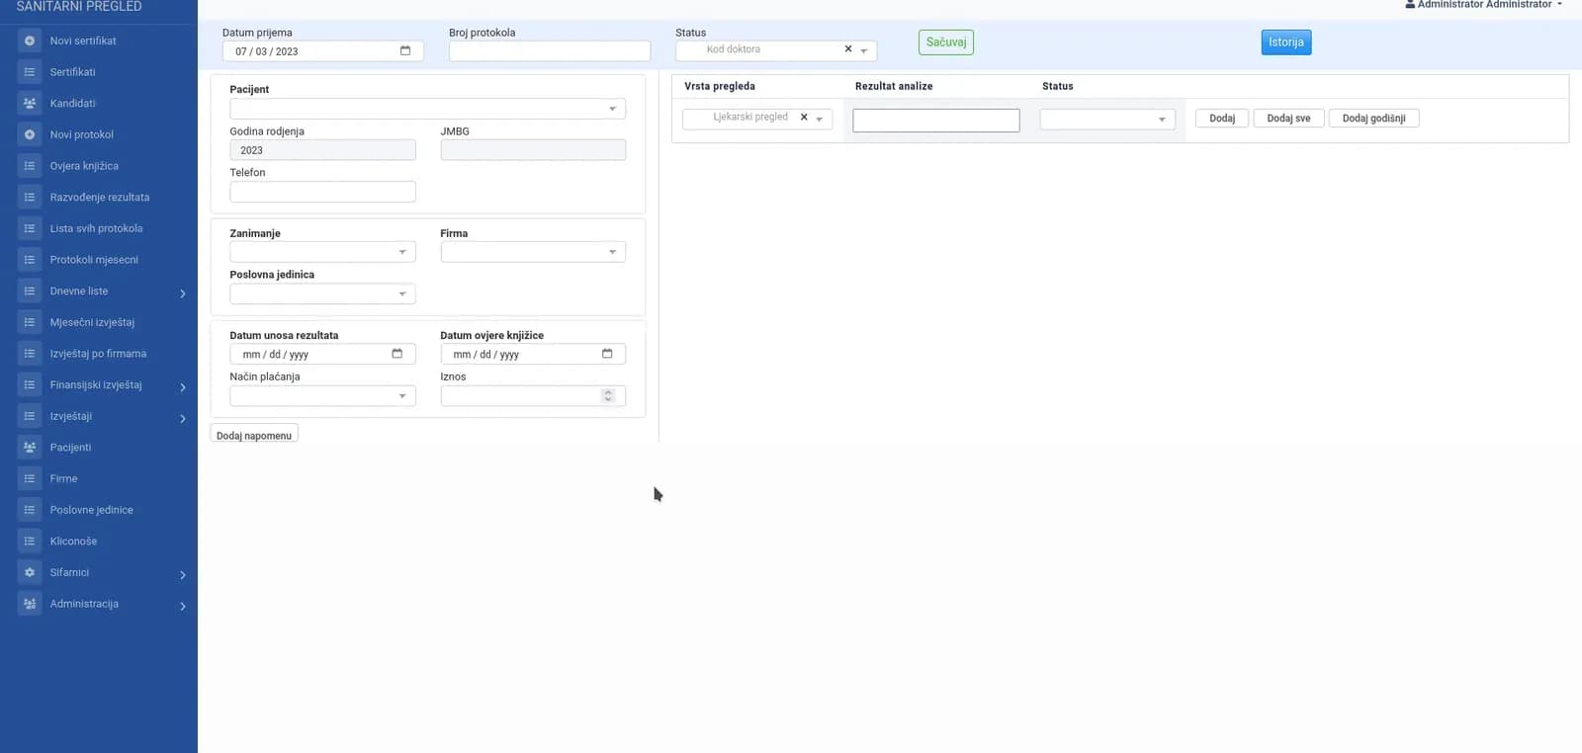Open the Poslovna jedinica dropdown

322,293
